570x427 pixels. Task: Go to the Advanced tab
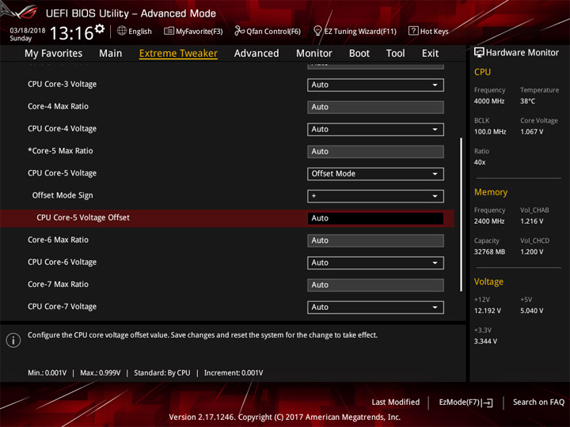point(256,54)
